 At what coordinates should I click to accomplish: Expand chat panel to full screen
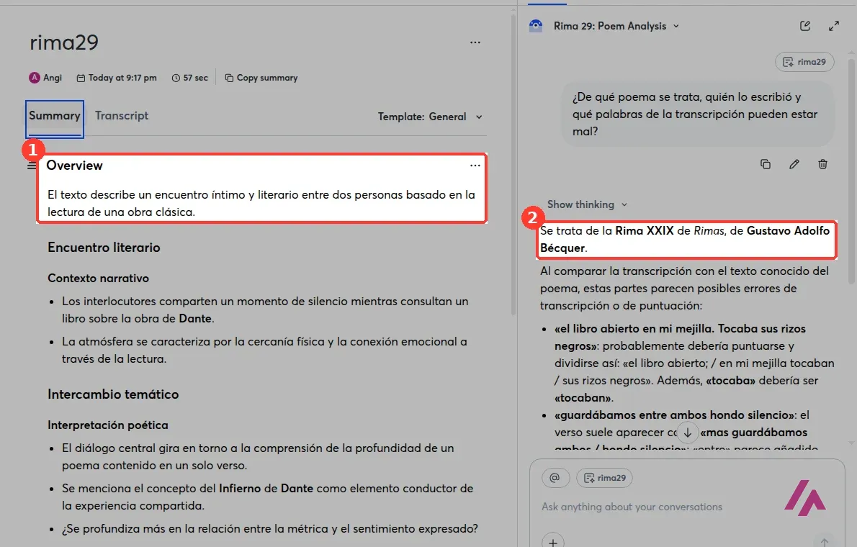[833, 26]
